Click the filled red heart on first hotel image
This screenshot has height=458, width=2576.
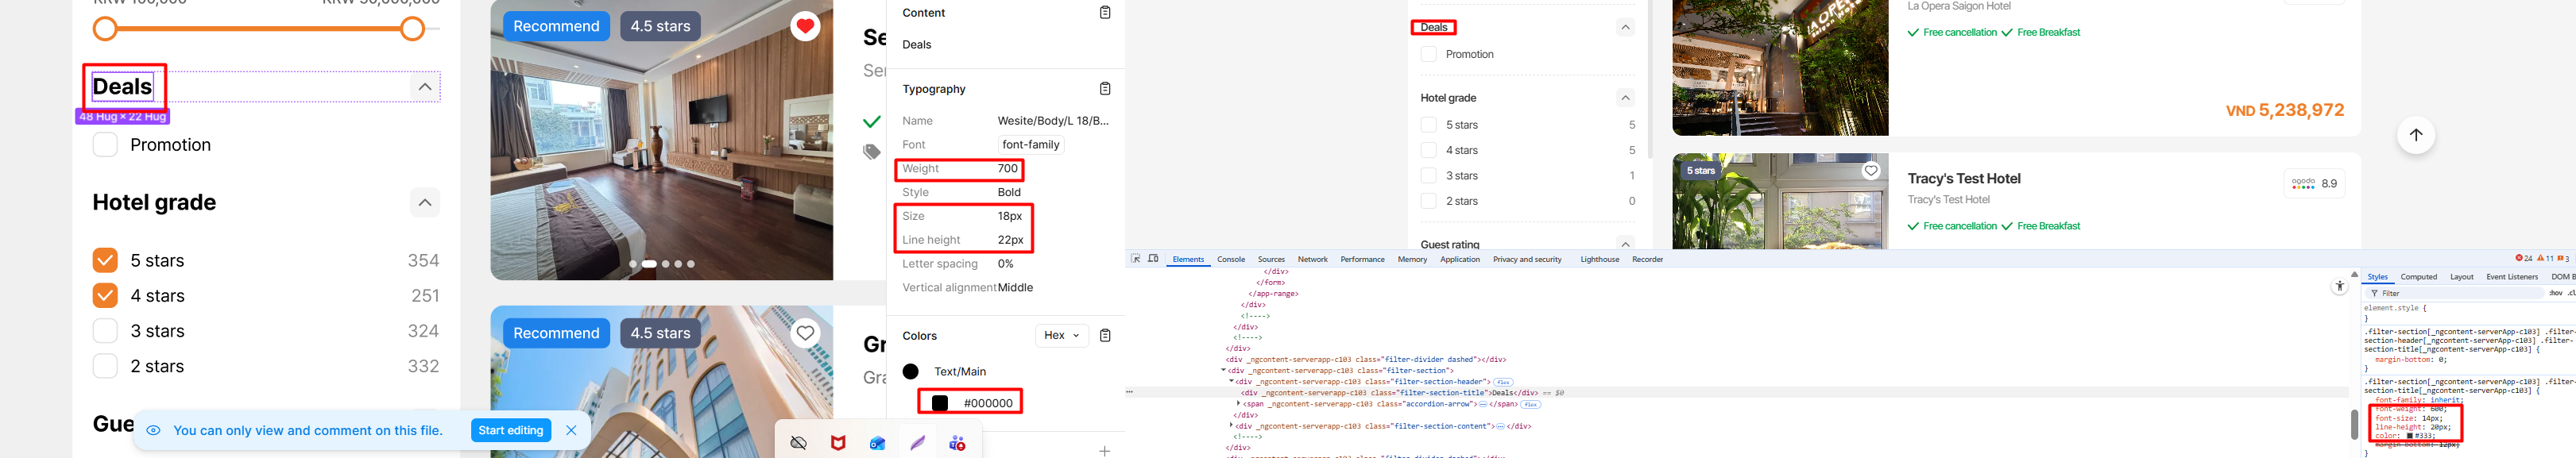click(x=805, y=26)
